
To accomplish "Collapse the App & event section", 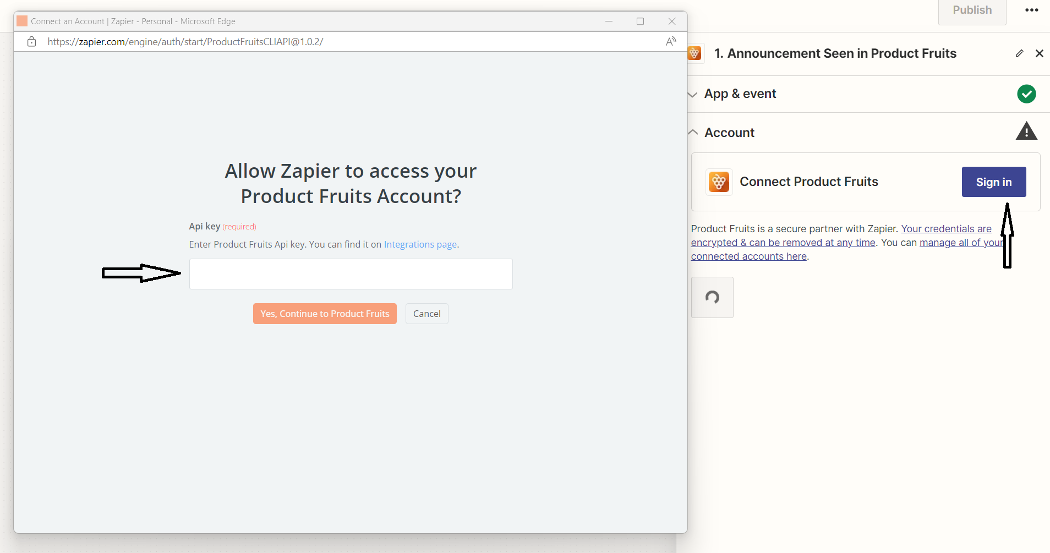I will [x=693, y=94].
